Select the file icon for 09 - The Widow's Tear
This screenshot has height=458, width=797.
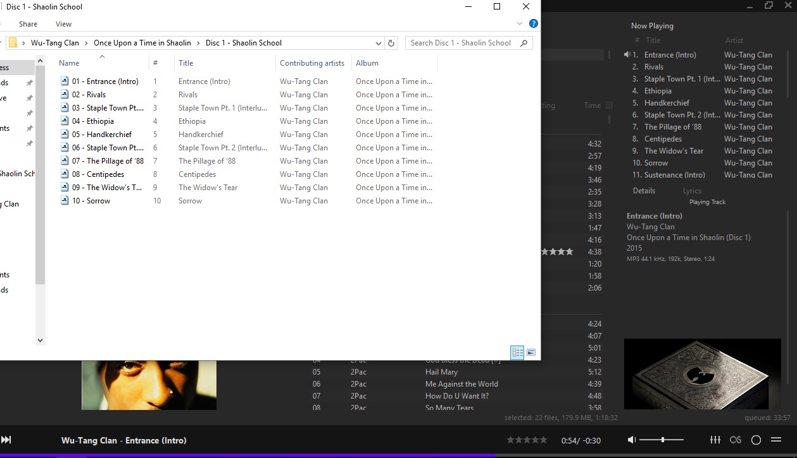[x=65, y=187]
